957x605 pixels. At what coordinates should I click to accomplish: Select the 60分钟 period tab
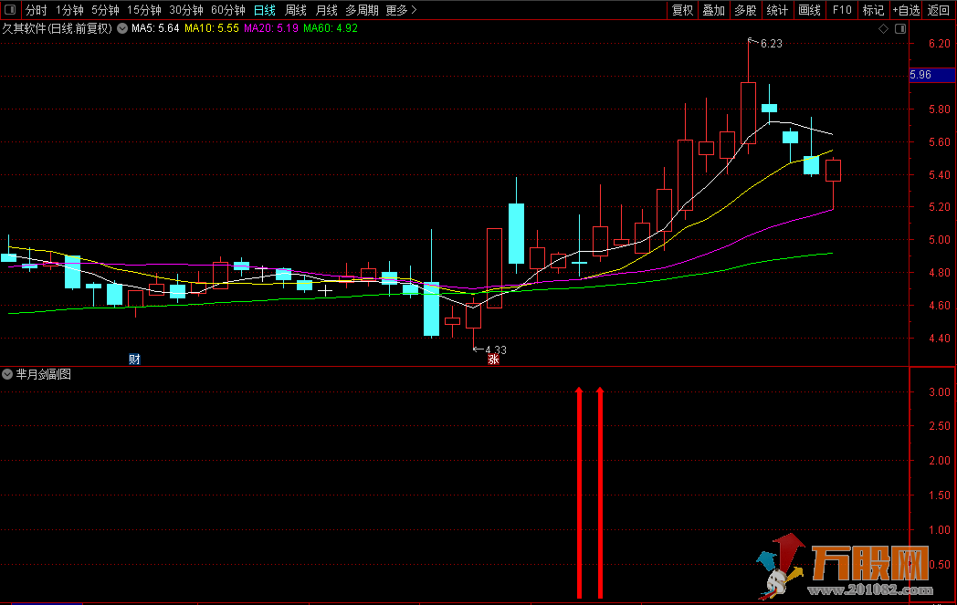pyautogui.click(x=228, y=10)
